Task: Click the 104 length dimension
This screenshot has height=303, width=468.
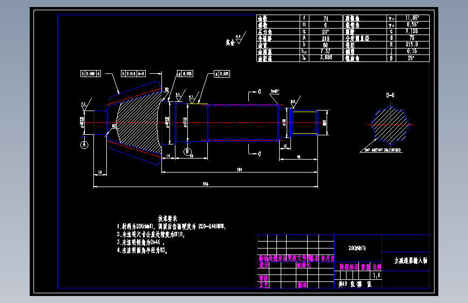Action: [239, 169]
